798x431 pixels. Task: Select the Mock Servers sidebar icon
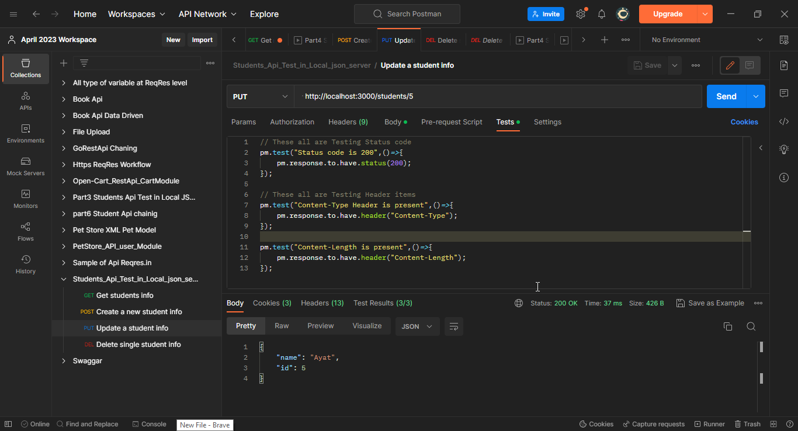(25, 168)
